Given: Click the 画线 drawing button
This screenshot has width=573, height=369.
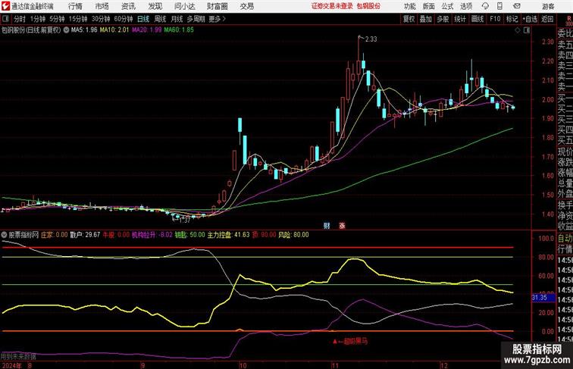Looking at the screenshot, I should click(x=477, y=19).
